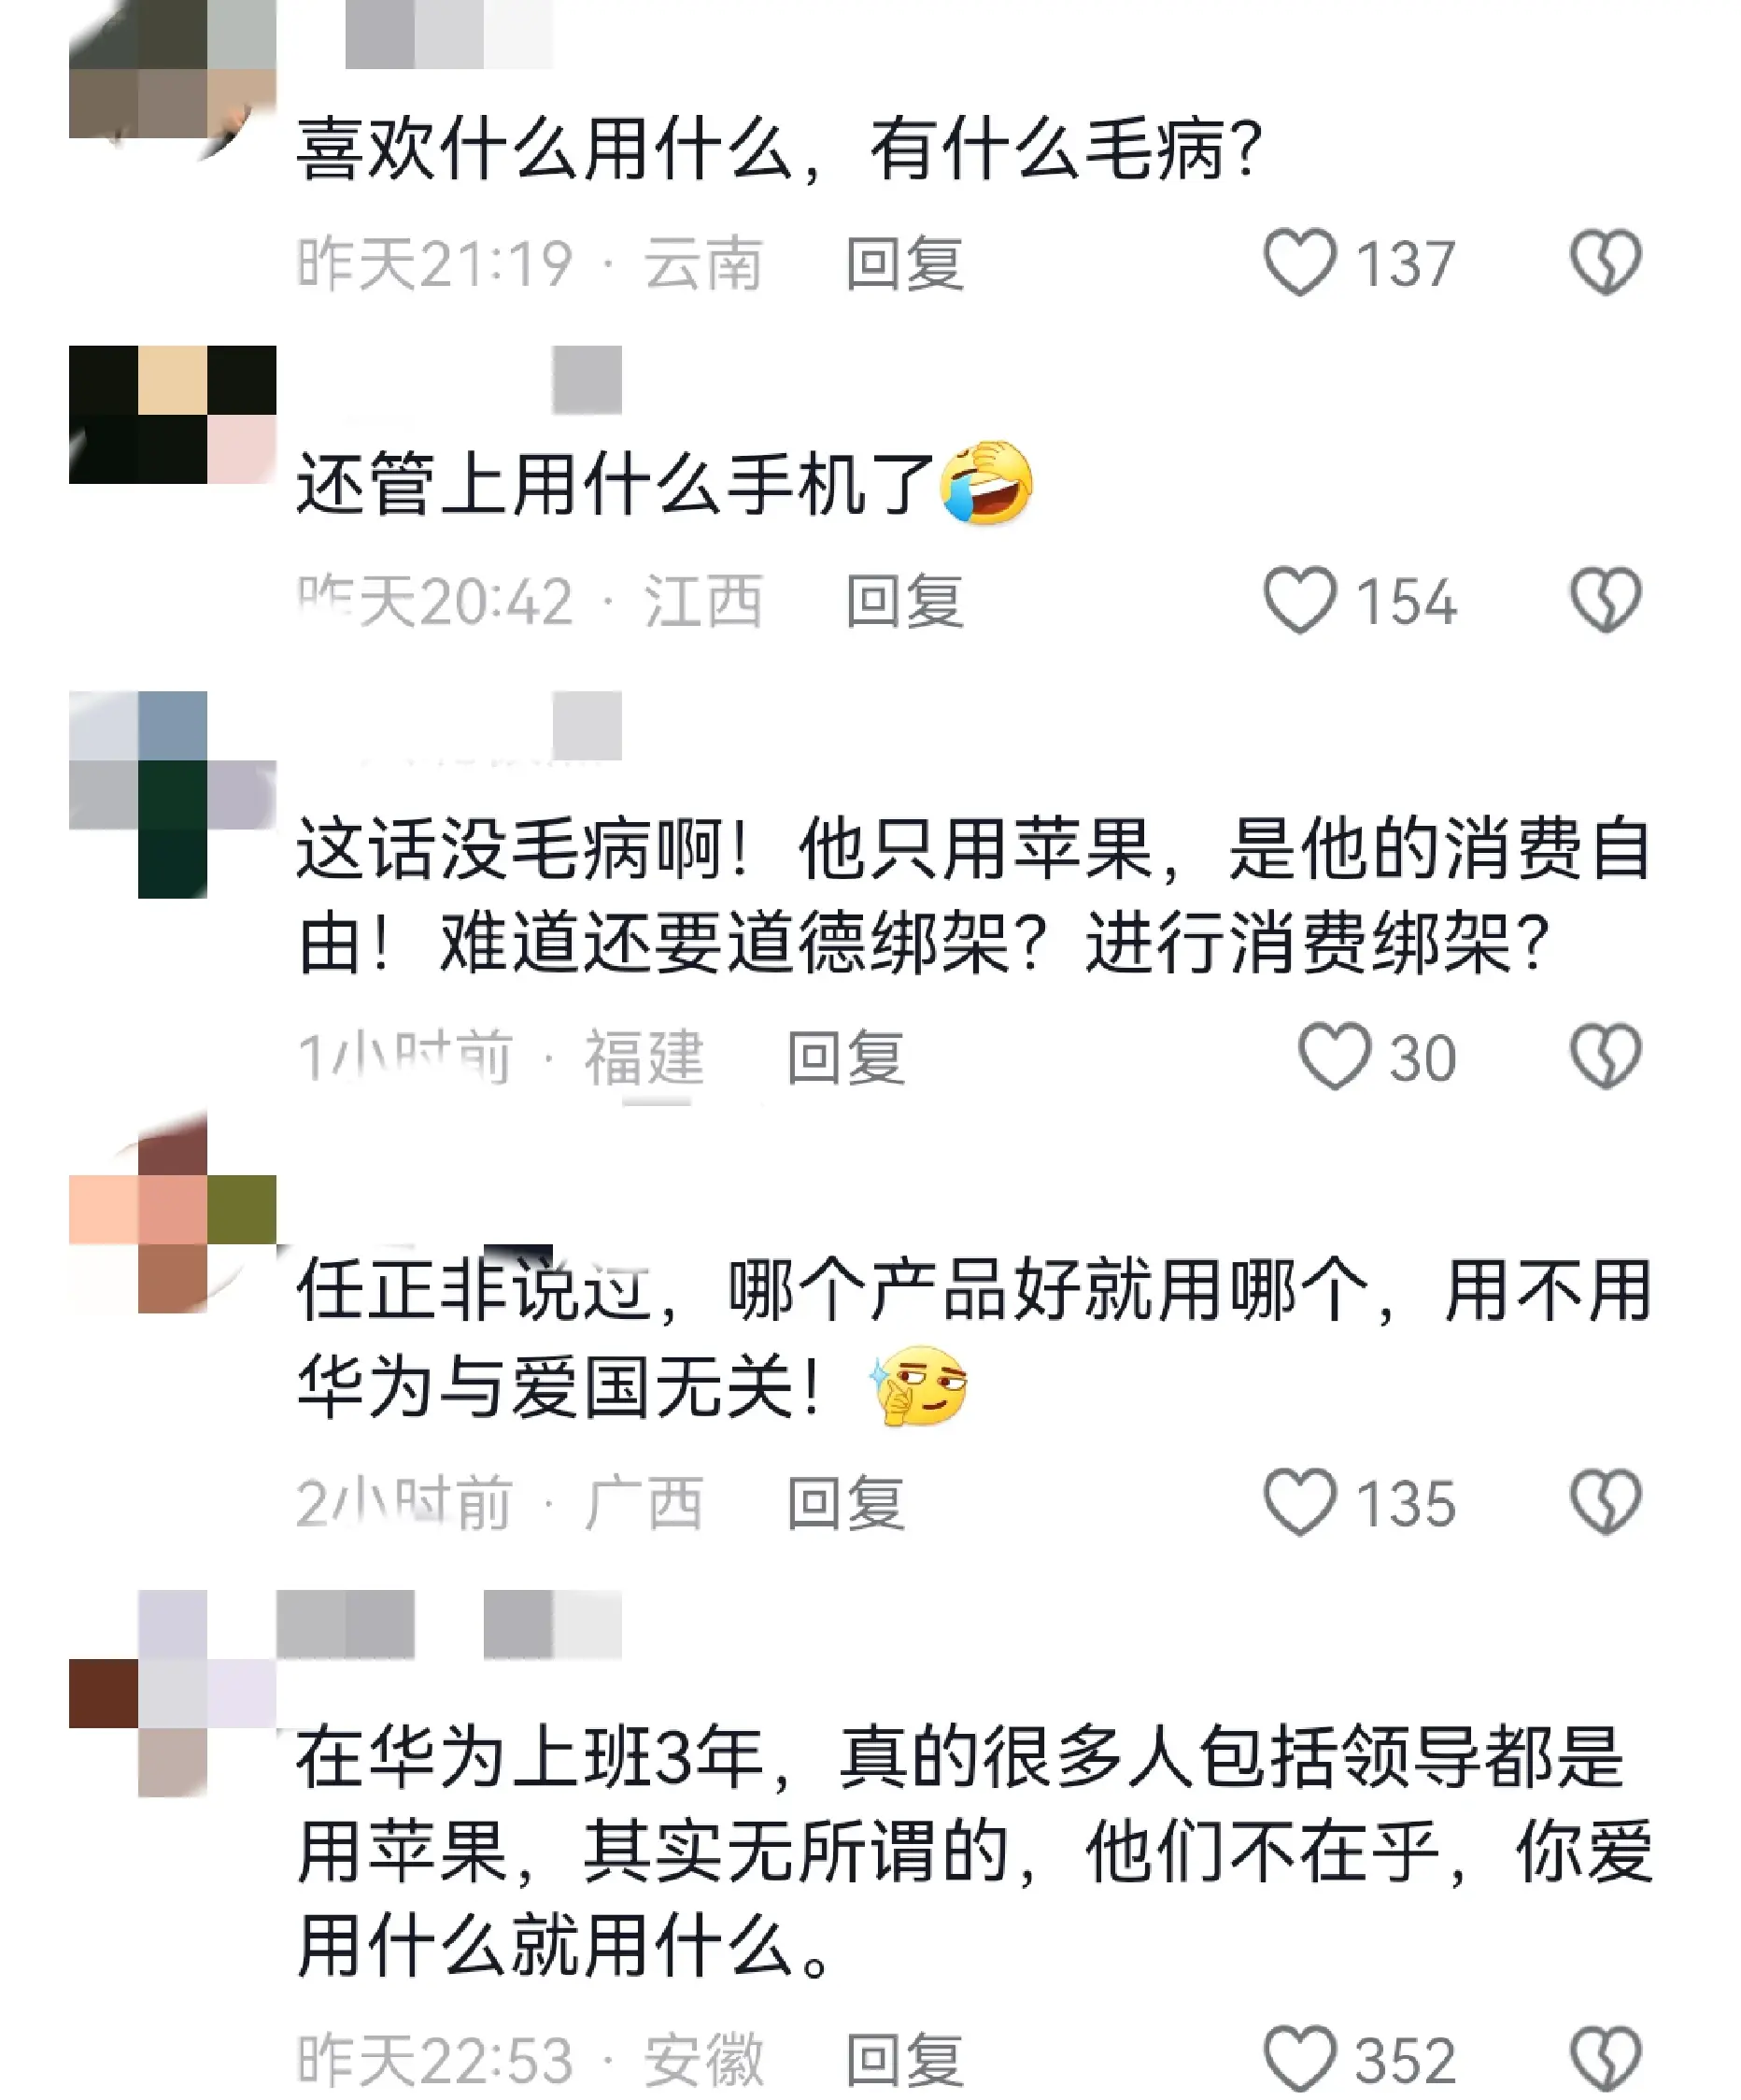Open username of the Huawei employee commenter
The height and width of the screenshot is (2100, 1741).
[x=449, y=1624]
